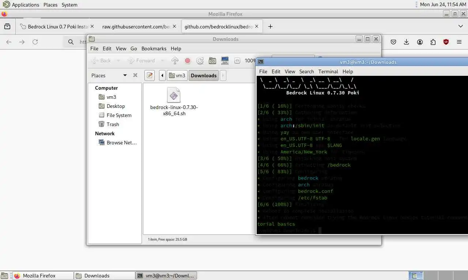Open Firefox account icon
Viewport: 468px width, 280px height.
(420, 42)
